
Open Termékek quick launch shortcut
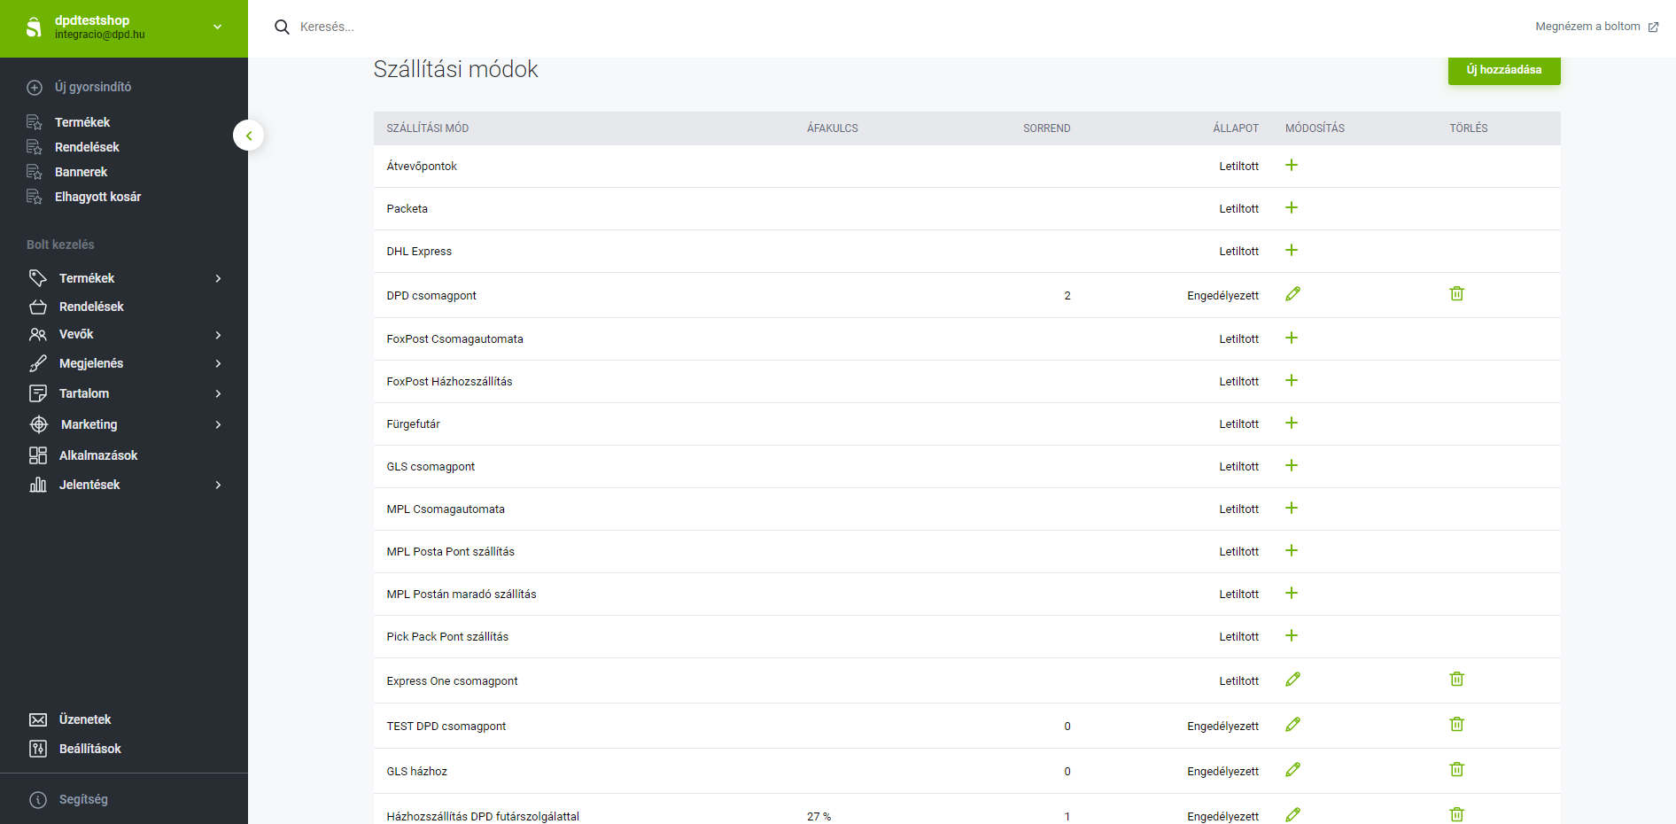click(82, 122)
